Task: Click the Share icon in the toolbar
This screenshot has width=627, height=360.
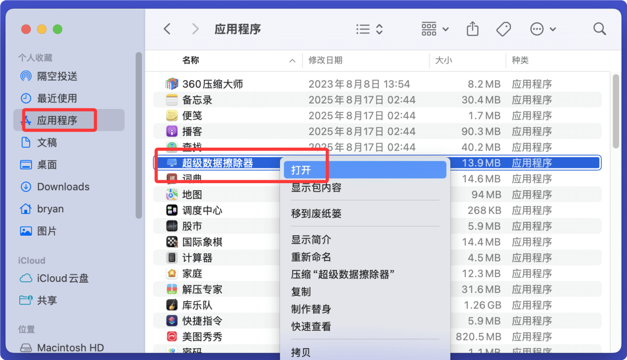Action: pos(472,29)
